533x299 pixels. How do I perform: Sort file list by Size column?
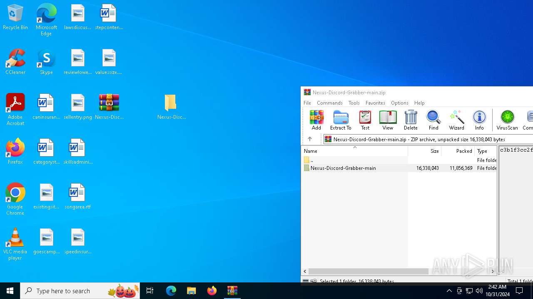pos(424,151)
